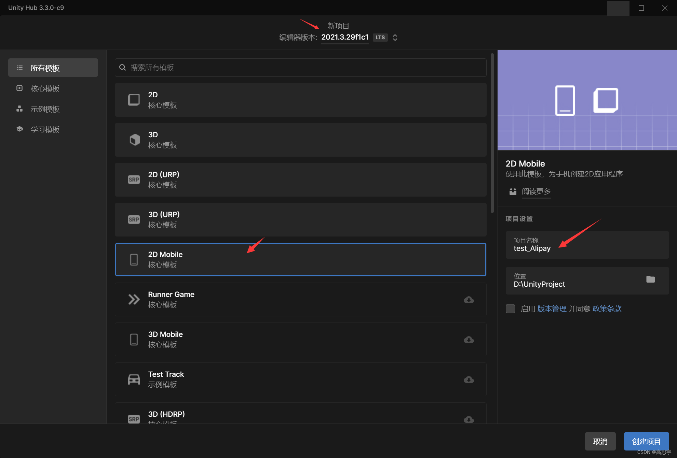Viewport: 677px width, 458px height.
Task: Click the 3D cube template icon
Action: coord(135,140)
